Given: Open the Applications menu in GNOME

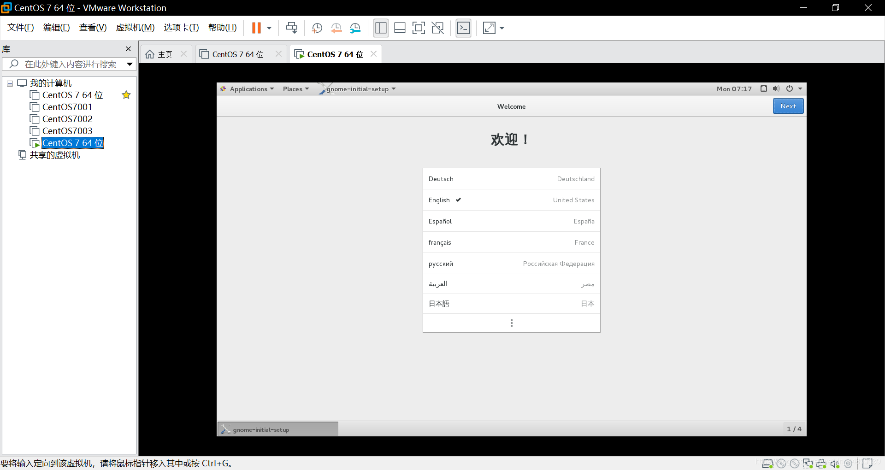Looking at the screenshot, I should (247, 89).
